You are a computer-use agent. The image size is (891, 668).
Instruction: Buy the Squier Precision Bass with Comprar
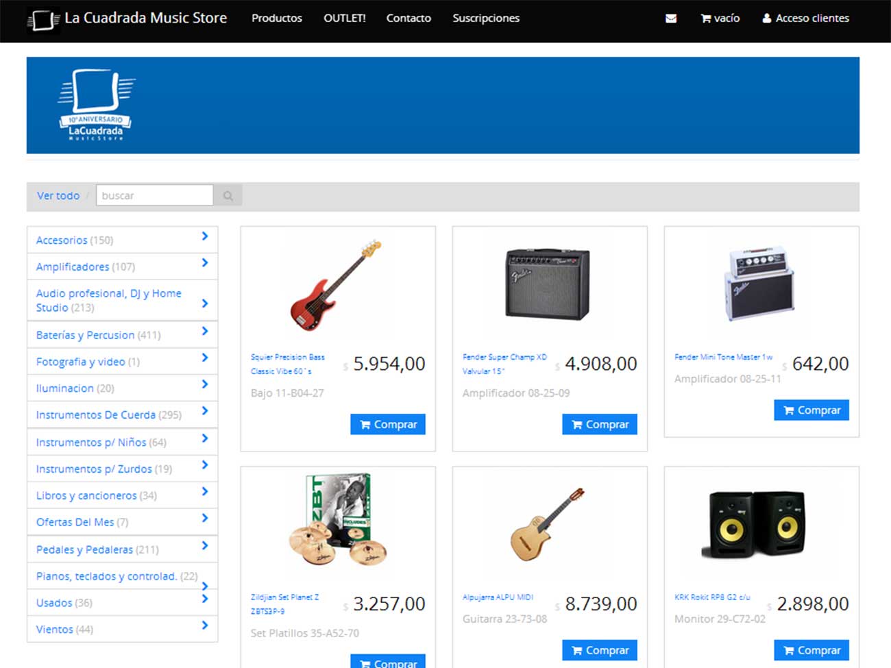[388, 424]
